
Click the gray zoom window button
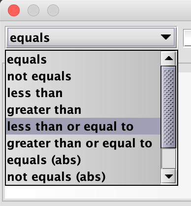pos(53,10)
